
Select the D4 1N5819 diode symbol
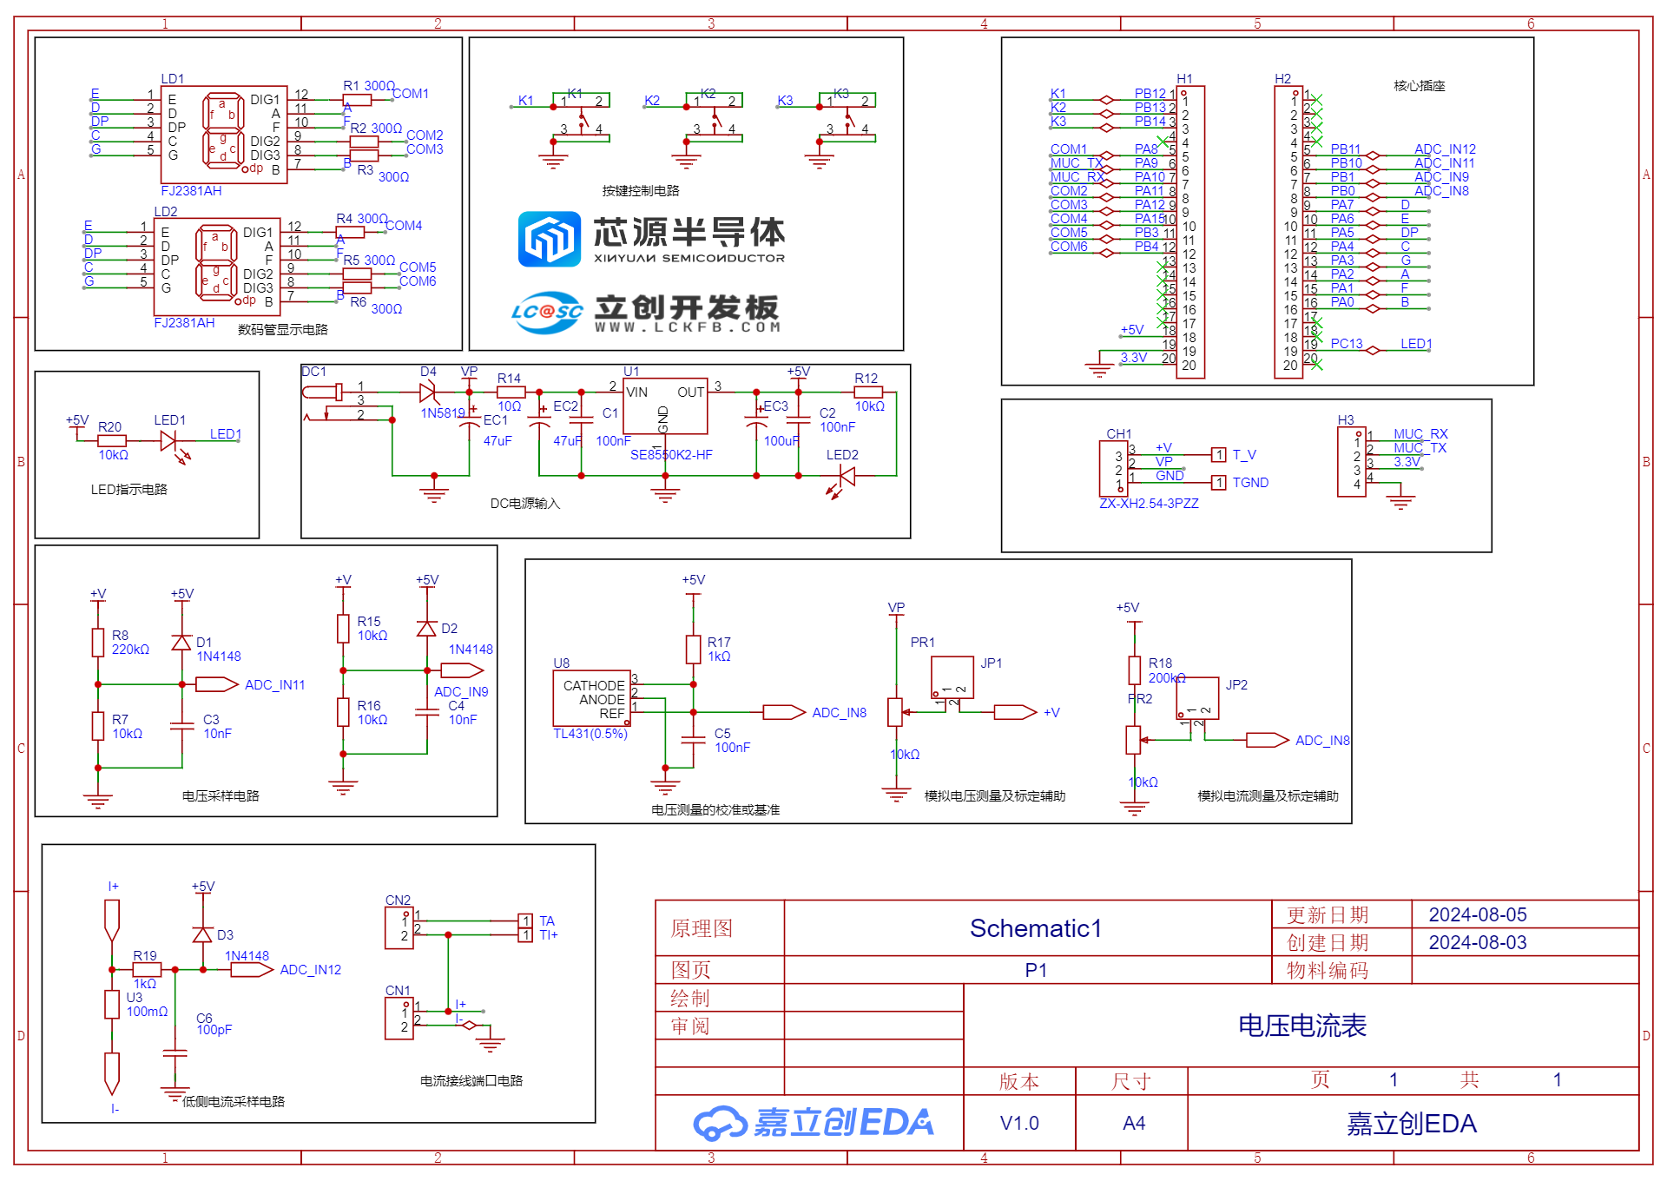pos(427,393)
